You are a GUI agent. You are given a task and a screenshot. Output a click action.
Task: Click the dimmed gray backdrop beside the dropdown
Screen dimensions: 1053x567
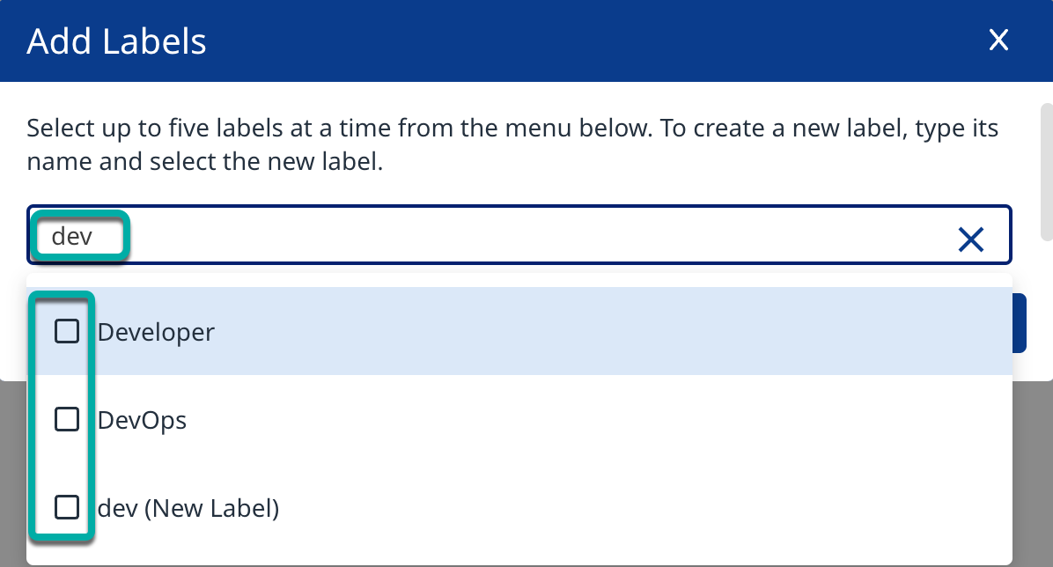point(1034,475)
